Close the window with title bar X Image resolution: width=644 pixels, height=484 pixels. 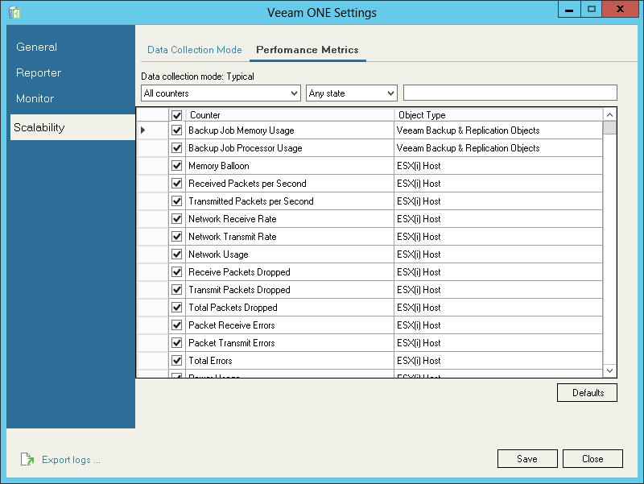click(x=620, y=9)
